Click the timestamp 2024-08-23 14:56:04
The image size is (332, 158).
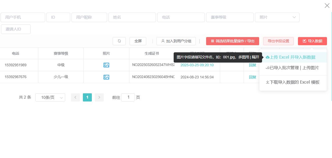click(x=197, y=77)
